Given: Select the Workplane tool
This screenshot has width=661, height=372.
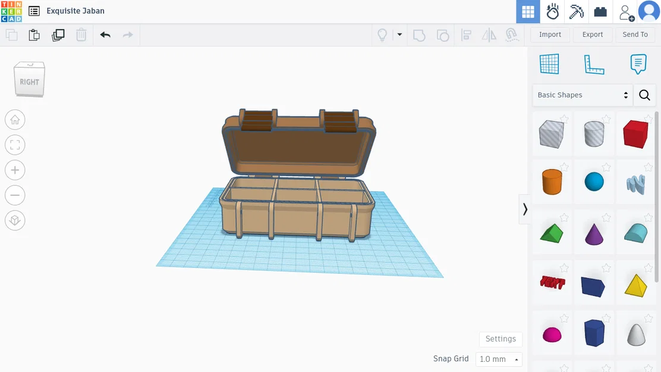Looking at the screenshot, I should pos(549,64).
